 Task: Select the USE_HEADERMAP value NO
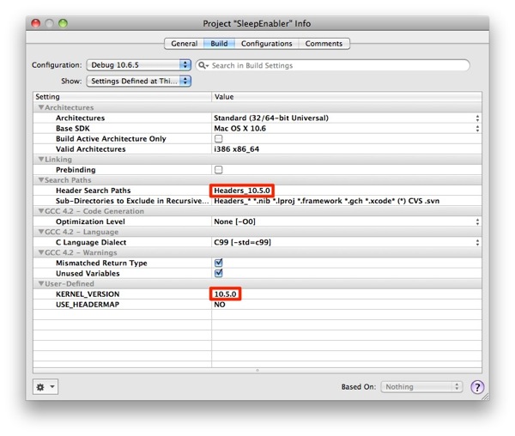pyautogui.click(x=220, y=305)
